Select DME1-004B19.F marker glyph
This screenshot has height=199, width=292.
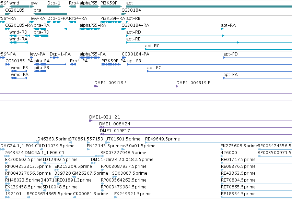click(177, 86)
